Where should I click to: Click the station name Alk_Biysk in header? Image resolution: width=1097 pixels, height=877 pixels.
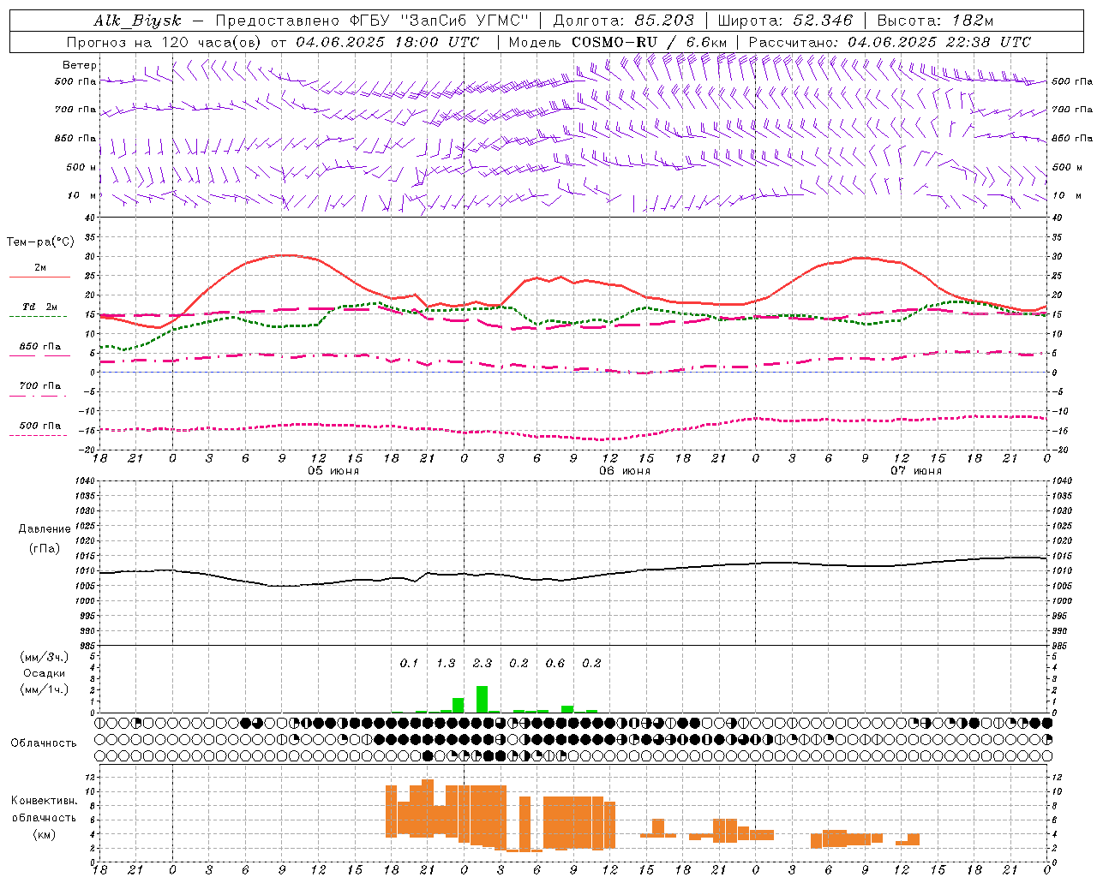tap(137, 21)
